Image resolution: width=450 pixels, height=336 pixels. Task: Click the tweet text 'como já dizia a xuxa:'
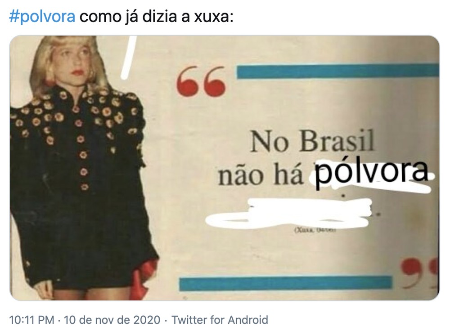[x=157, y=17]
